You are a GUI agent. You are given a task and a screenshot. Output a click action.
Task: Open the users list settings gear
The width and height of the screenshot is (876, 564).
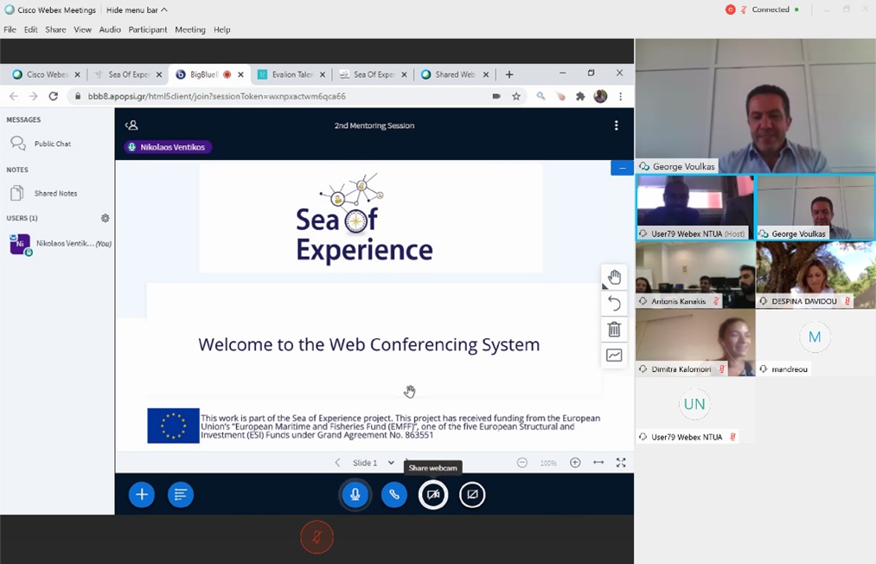(x=105, y=218)
